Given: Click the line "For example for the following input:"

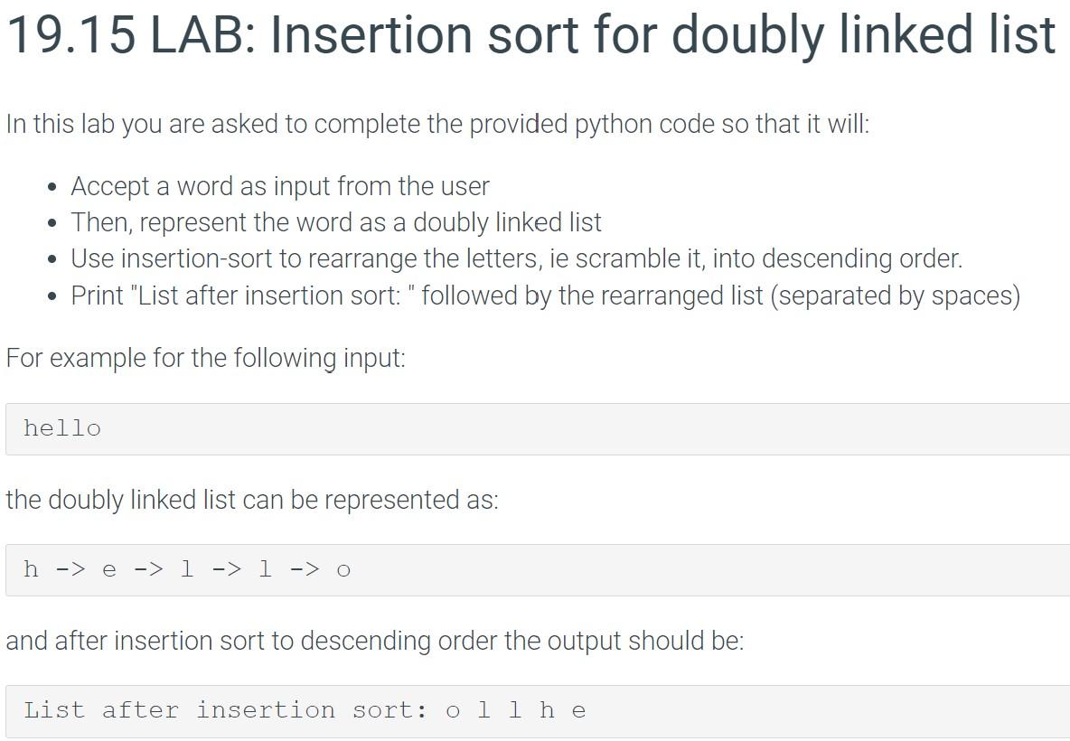Looking at the screenshot, I should pyautogui.click(x=206, y=358).
